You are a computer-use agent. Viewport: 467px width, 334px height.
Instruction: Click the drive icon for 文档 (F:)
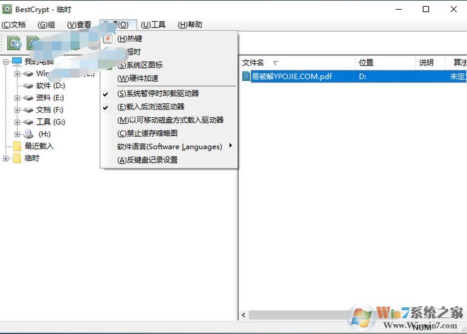(x=29, y=110)
